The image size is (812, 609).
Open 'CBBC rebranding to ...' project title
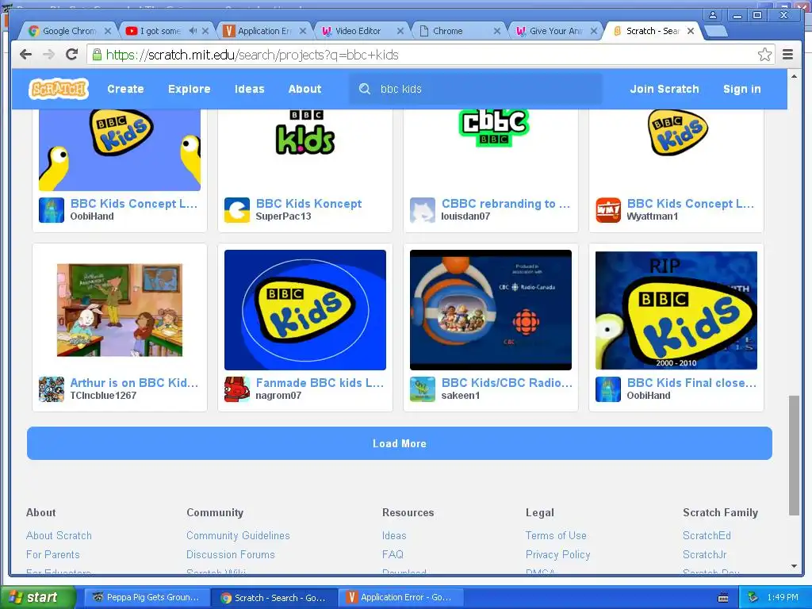505,204
